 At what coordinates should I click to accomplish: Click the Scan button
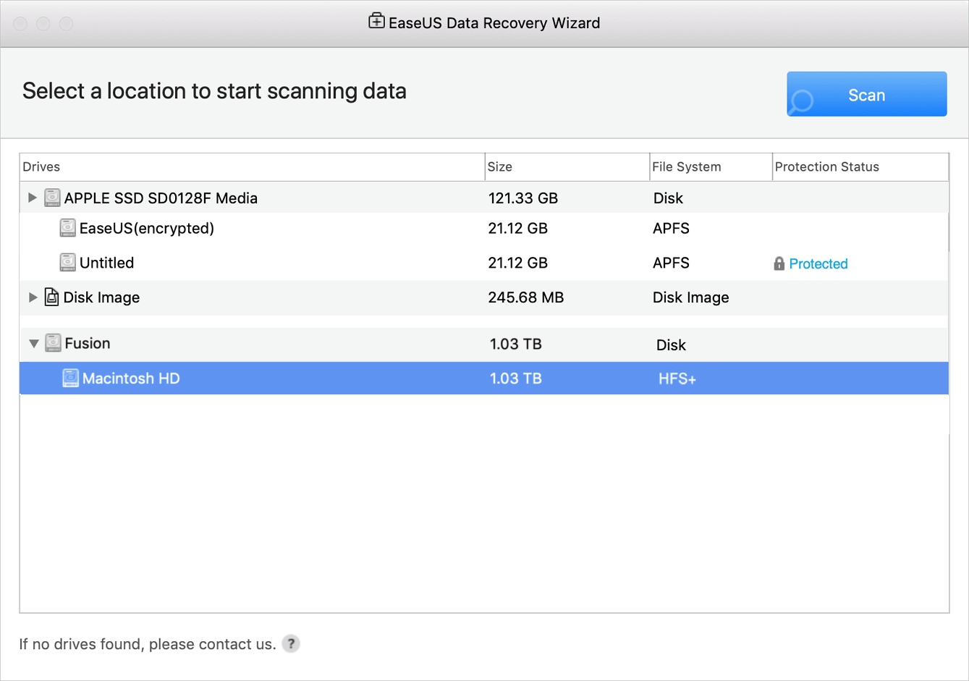pos(866,94)
